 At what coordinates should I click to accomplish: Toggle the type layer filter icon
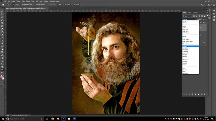tap(199, 16)
